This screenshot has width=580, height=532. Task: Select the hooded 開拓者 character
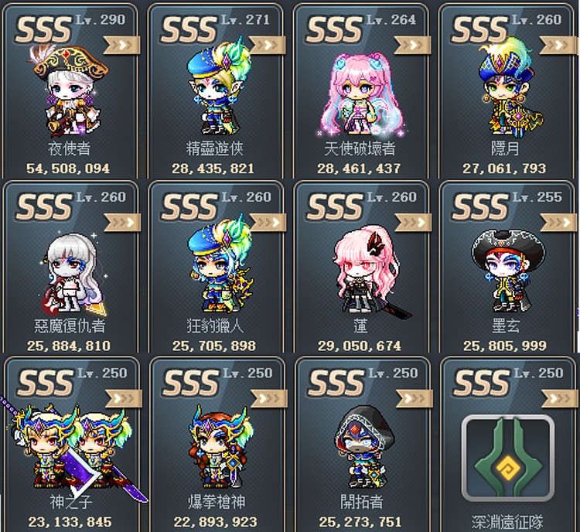coord(364,447)
